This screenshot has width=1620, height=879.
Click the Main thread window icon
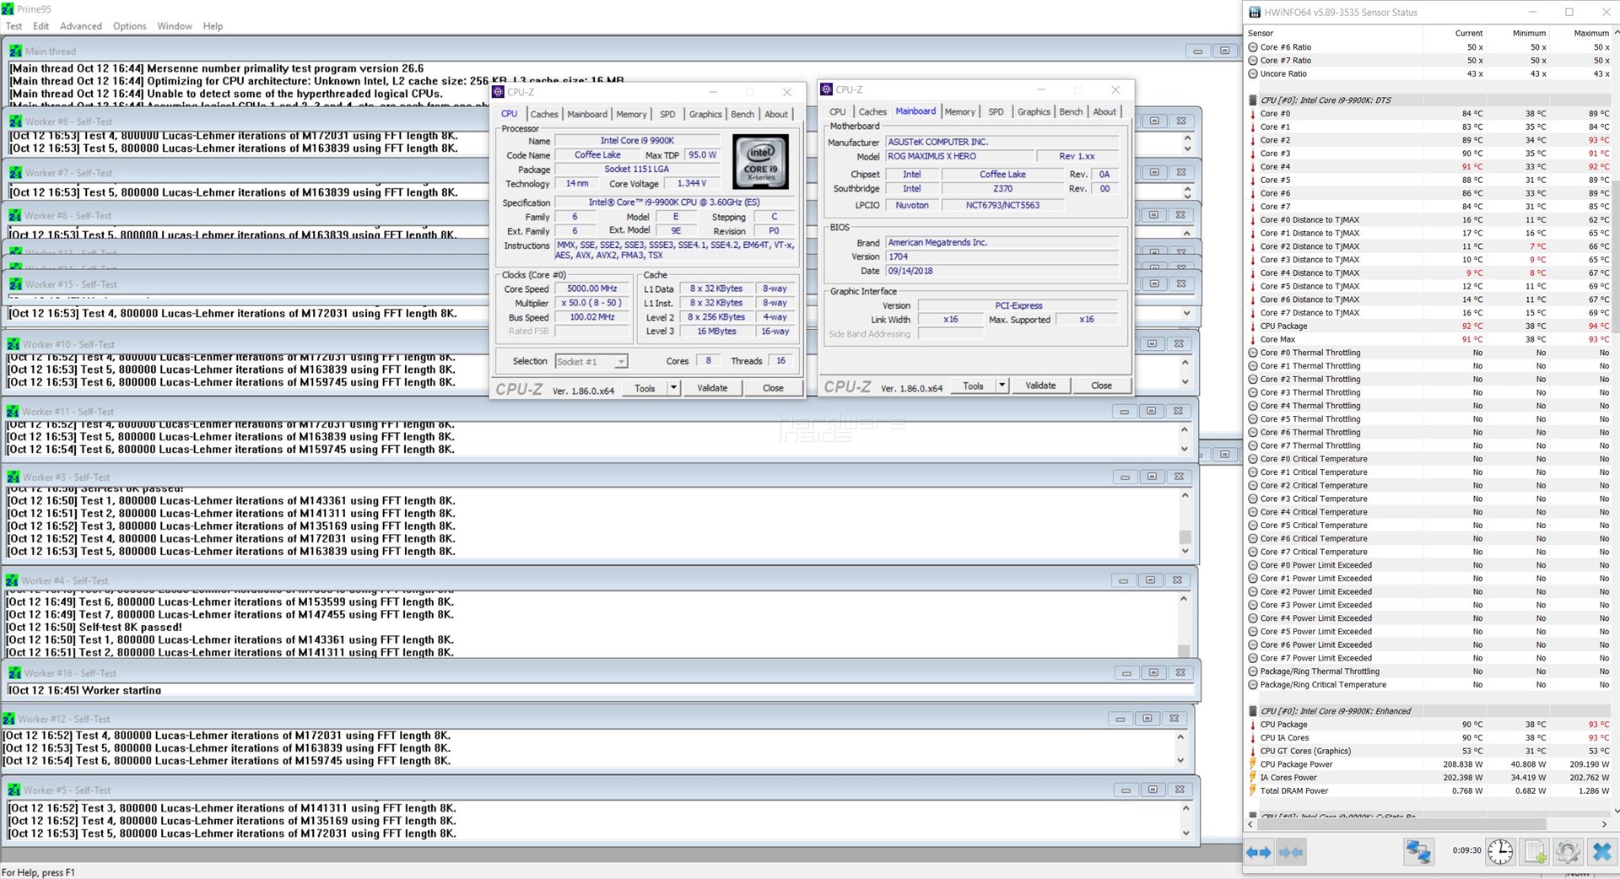pyautogui.click(x=16, y=51)
